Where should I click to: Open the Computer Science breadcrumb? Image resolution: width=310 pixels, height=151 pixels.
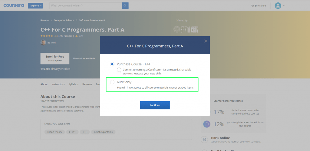(x=64, y=20)
